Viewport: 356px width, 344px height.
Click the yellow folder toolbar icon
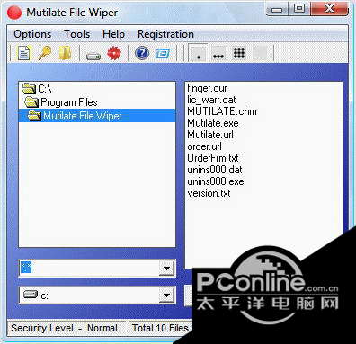65,54
